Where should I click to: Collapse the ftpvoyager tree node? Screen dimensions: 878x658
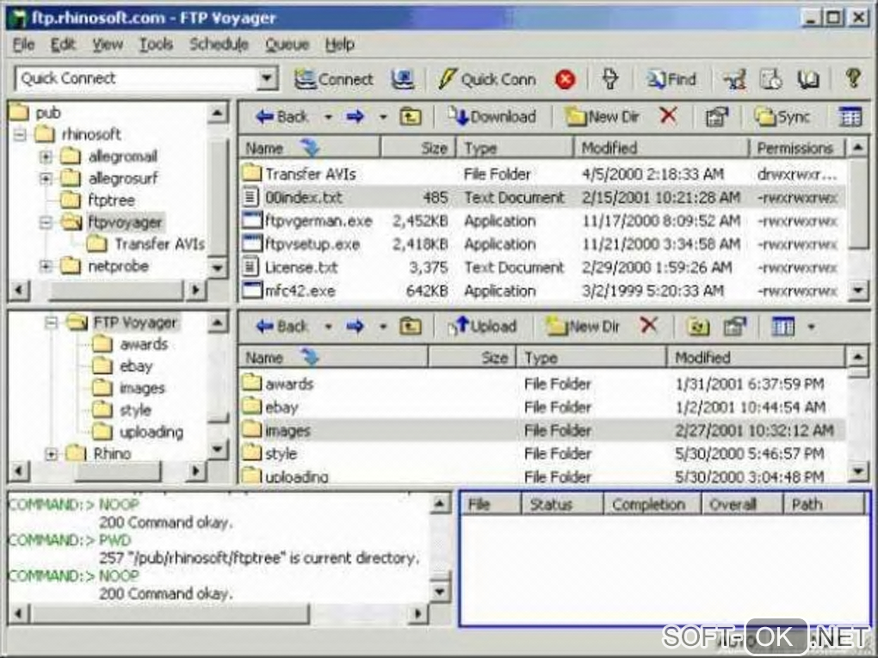pyautogui.click(x=46, y=223)
